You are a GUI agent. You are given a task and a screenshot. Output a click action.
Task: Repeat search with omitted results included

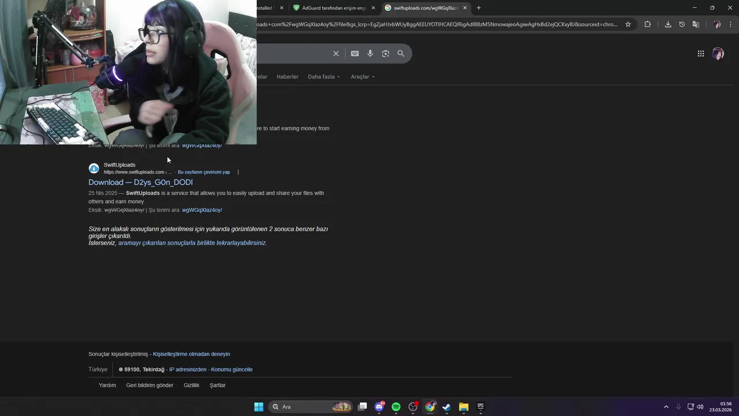192,243
